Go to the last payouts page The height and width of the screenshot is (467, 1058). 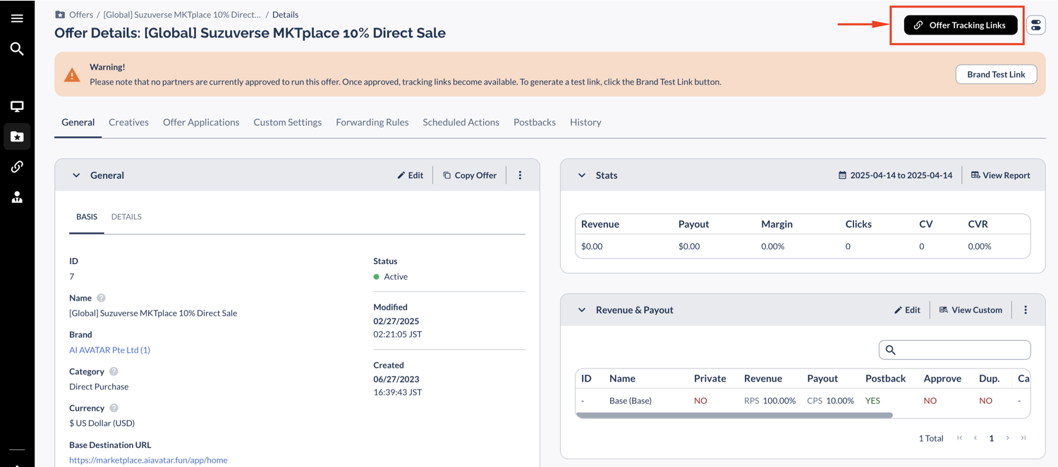click(1023, 438)
